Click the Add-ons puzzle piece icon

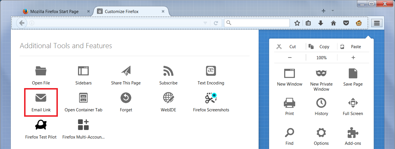tap(353, 132)
